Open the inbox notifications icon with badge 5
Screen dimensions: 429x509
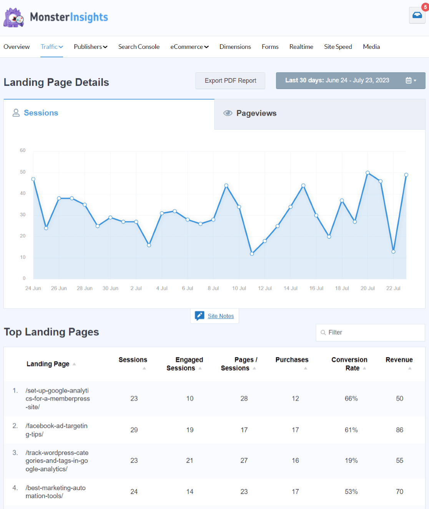click(x=417, y=15)
